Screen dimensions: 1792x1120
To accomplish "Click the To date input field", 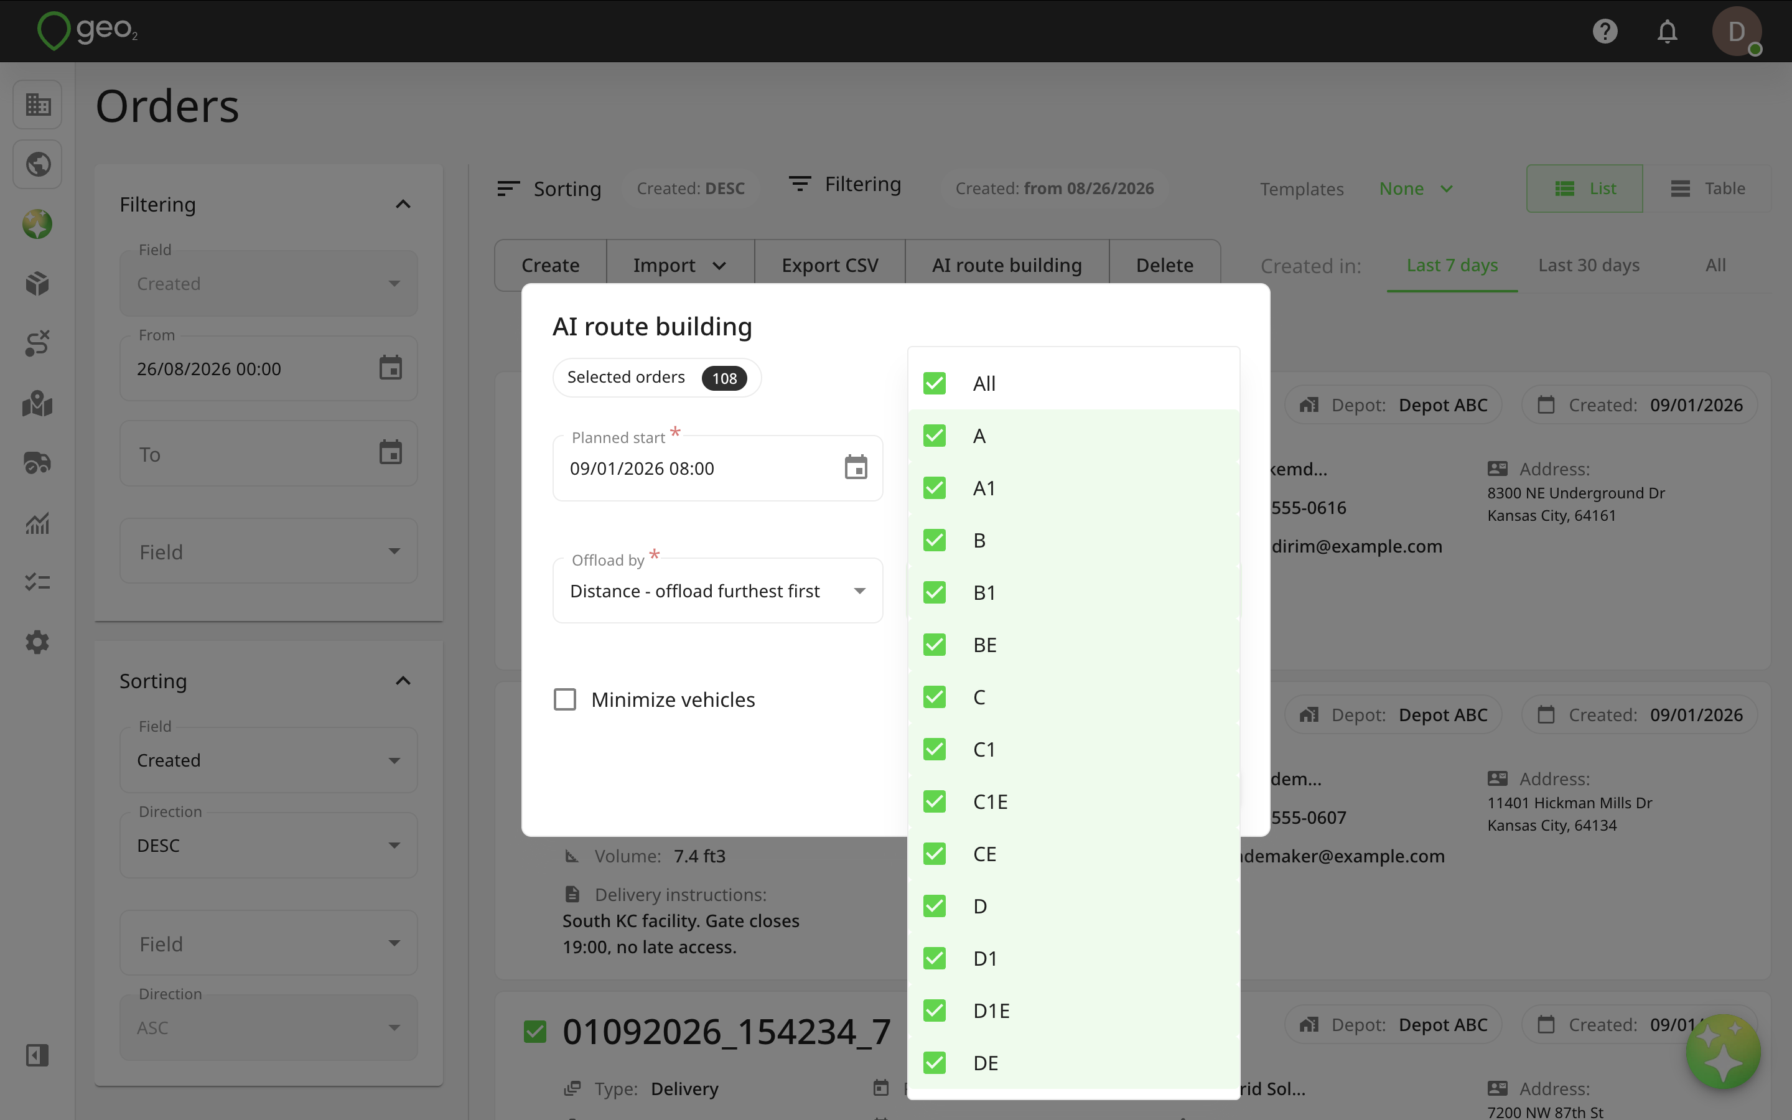I will point(269,454).
